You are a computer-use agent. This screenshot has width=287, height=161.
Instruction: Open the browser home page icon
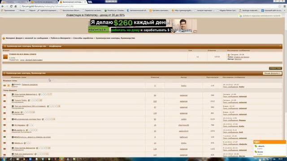[x=16, y=6]
